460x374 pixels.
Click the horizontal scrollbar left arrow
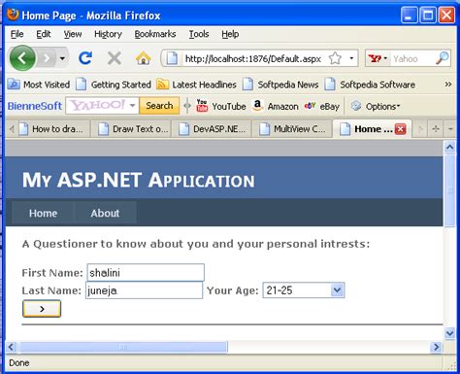pyautogui.click(x=12, y=347)
